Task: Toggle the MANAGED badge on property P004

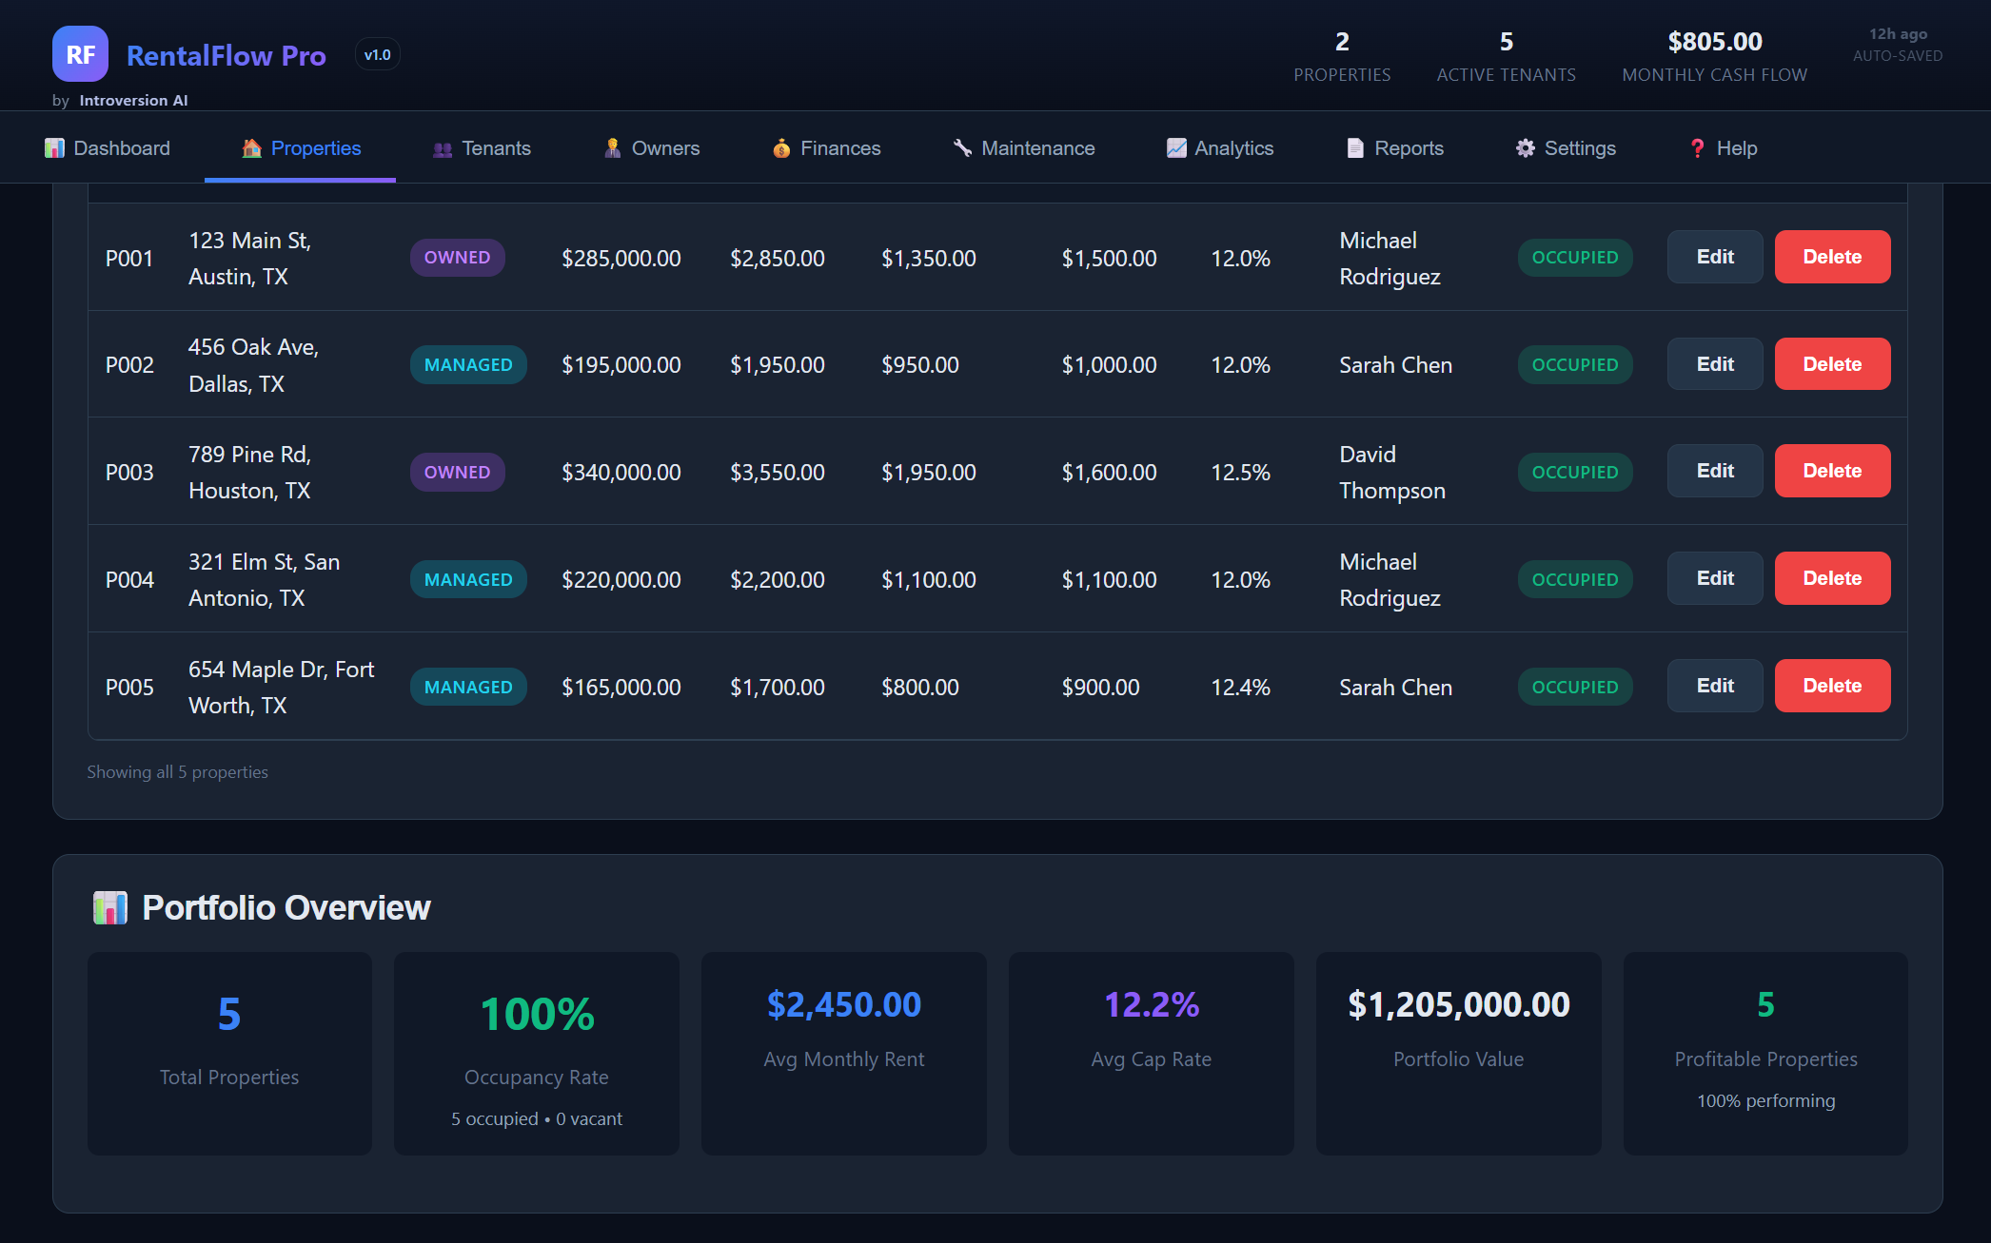Action: pyautogui.click(x=468, y=579)
